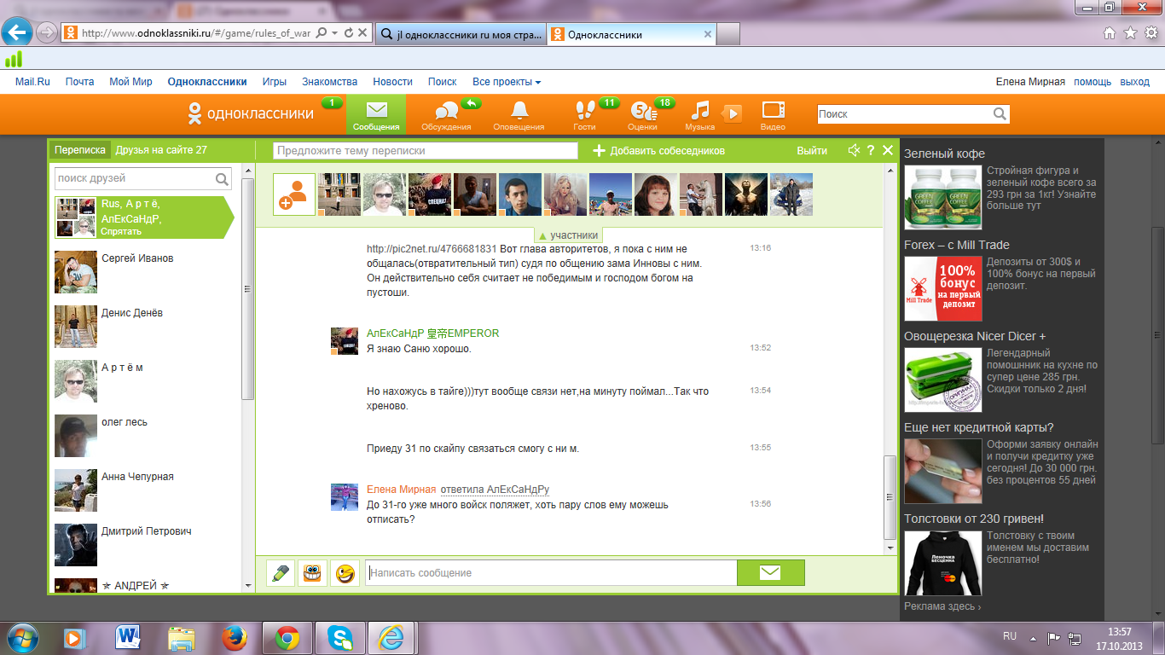Click the выход logout link

click(1135, 82)
